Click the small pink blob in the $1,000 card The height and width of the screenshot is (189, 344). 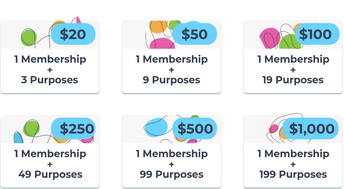tap(273, 129)
